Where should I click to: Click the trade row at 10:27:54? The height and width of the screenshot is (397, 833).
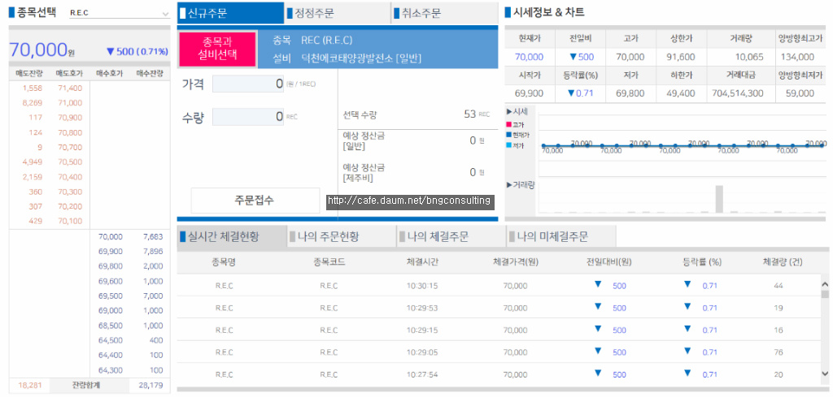point(499,374)
